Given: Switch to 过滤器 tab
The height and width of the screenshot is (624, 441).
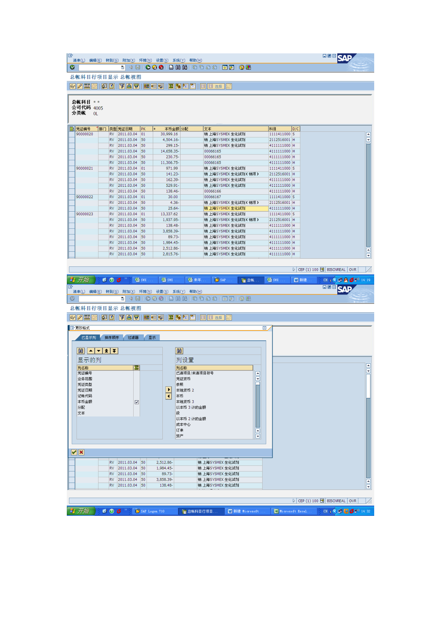Looking at the screenshot, I should click(133, 337).
